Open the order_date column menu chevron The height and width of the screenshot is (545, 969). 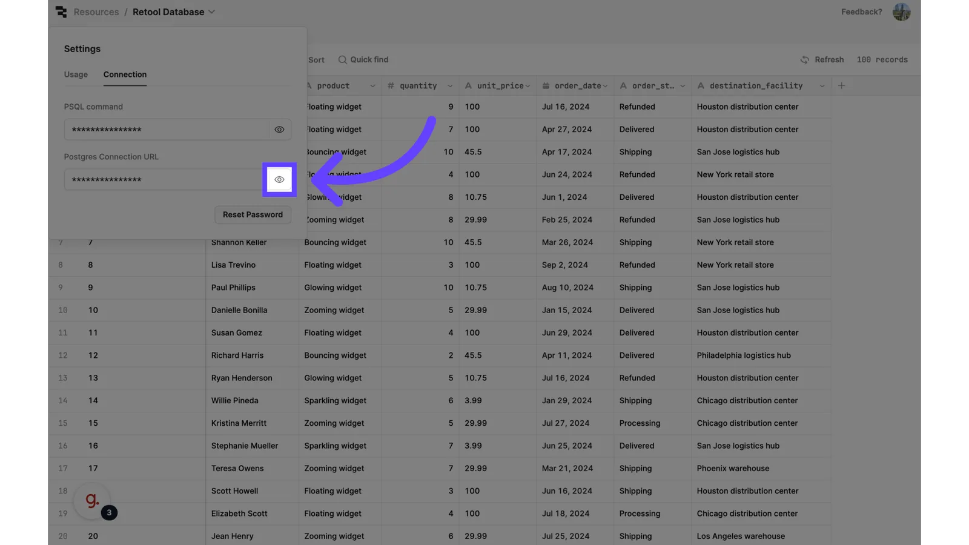605,86
